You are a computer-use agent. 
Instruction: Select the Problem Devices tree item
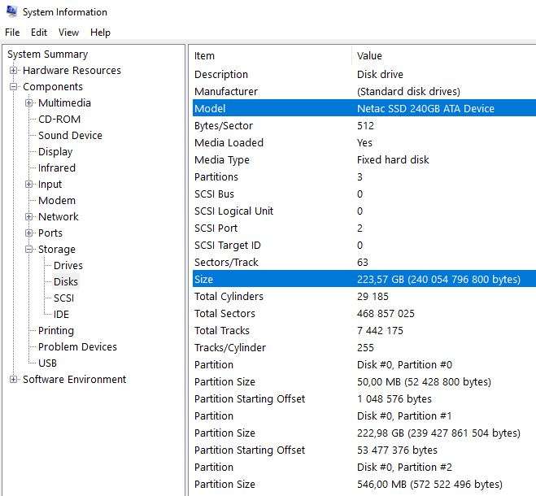[77, 347]
